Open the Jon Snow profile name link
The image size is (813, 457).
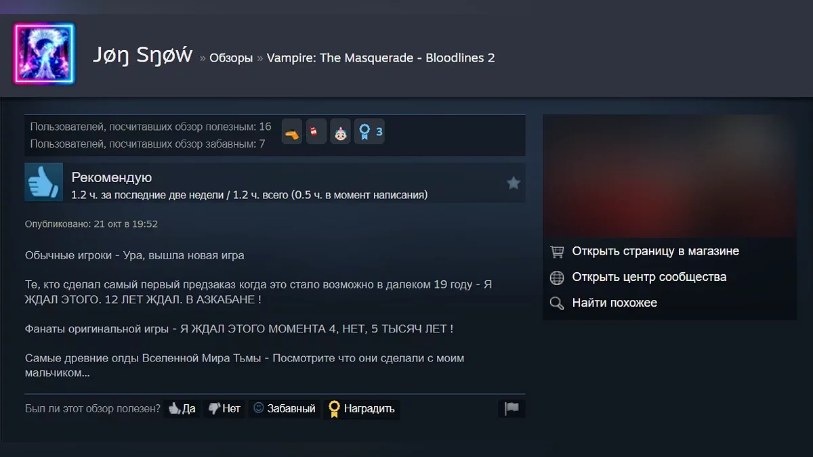pyautogui.click(x=142, y=56)
